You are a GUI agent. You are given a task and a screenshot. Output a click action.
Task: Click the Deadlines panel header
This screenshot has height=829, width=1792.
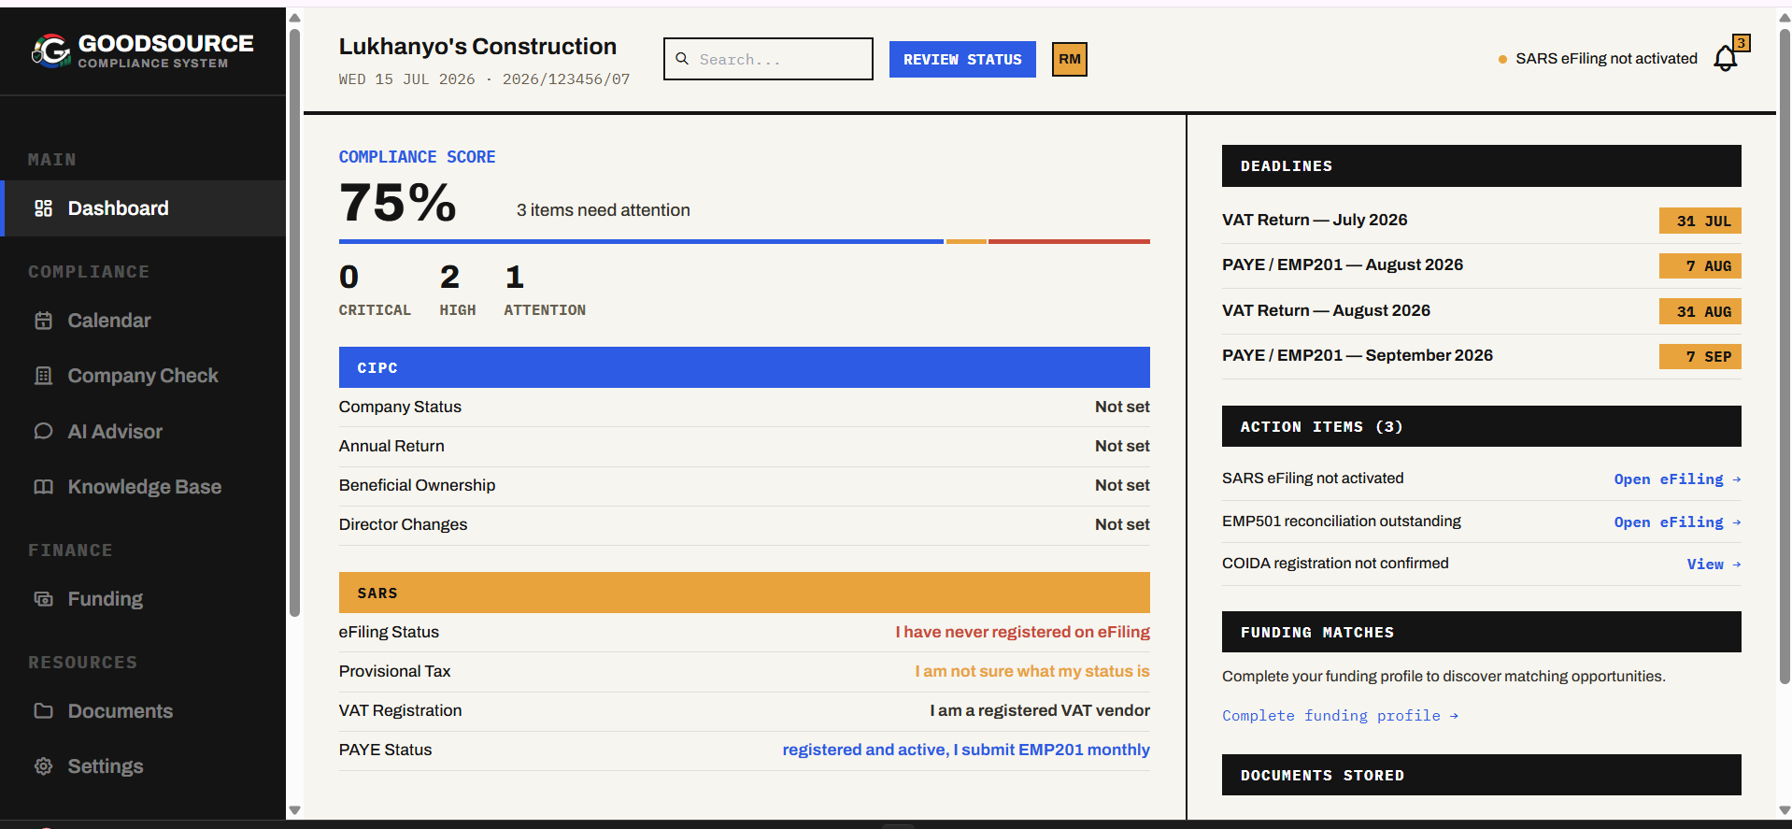tap(1481, 165)
